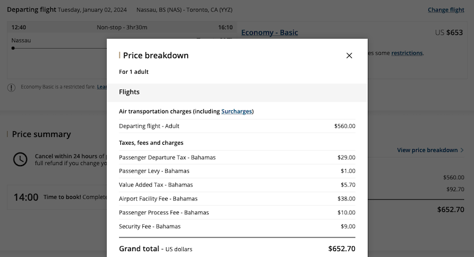Click the Nassau departure dot on flight timeline
Image resolution: width=474 pixels, height=257 pixels.
coord(13,48)
